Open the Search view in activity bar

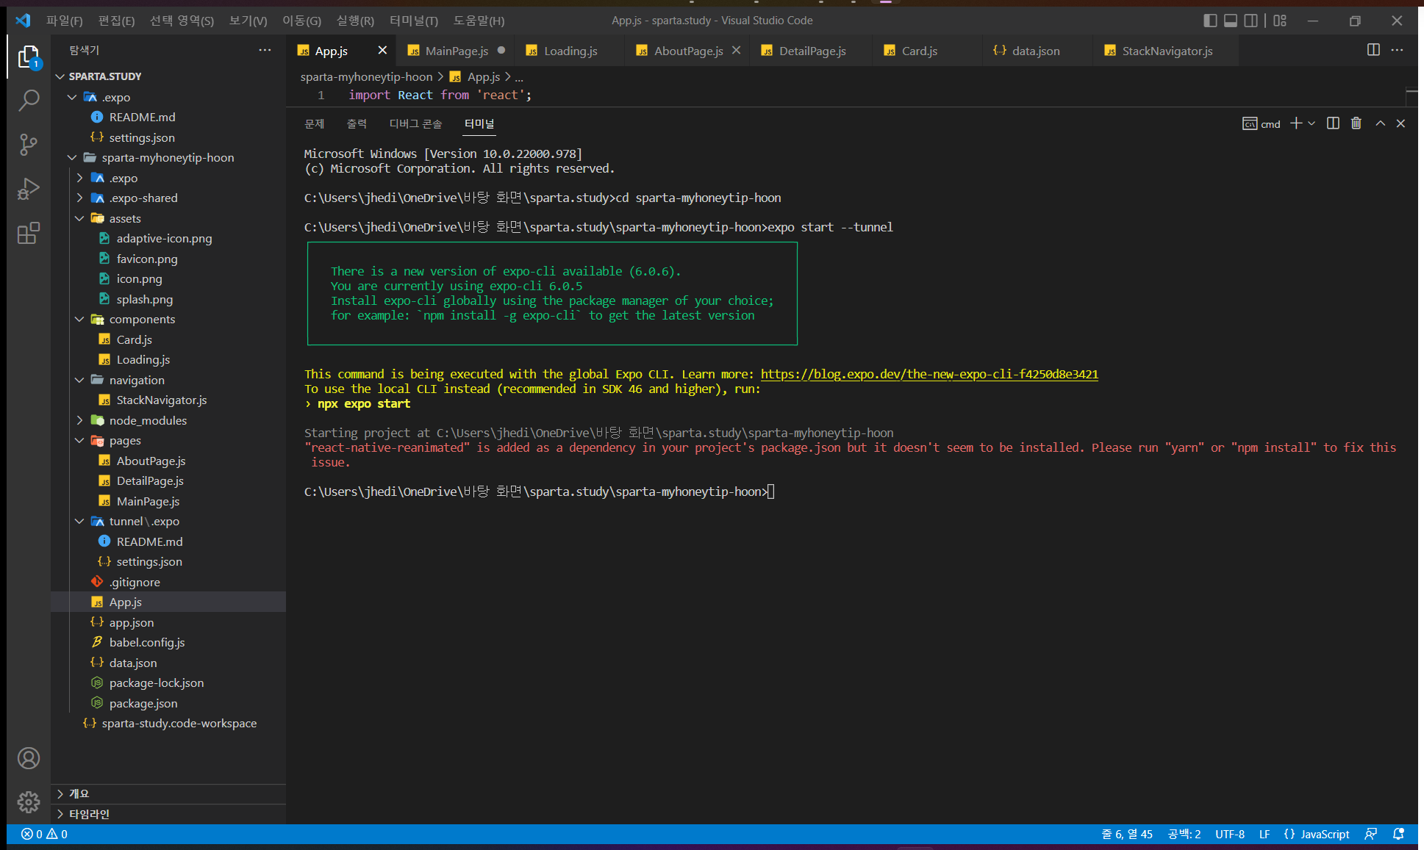[29, 100]
